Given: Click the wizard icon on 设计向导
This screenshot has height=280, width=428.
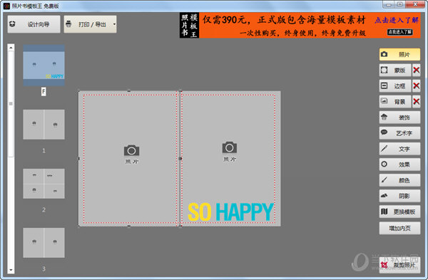Looking at the screenshot, I should click(12, 24).
